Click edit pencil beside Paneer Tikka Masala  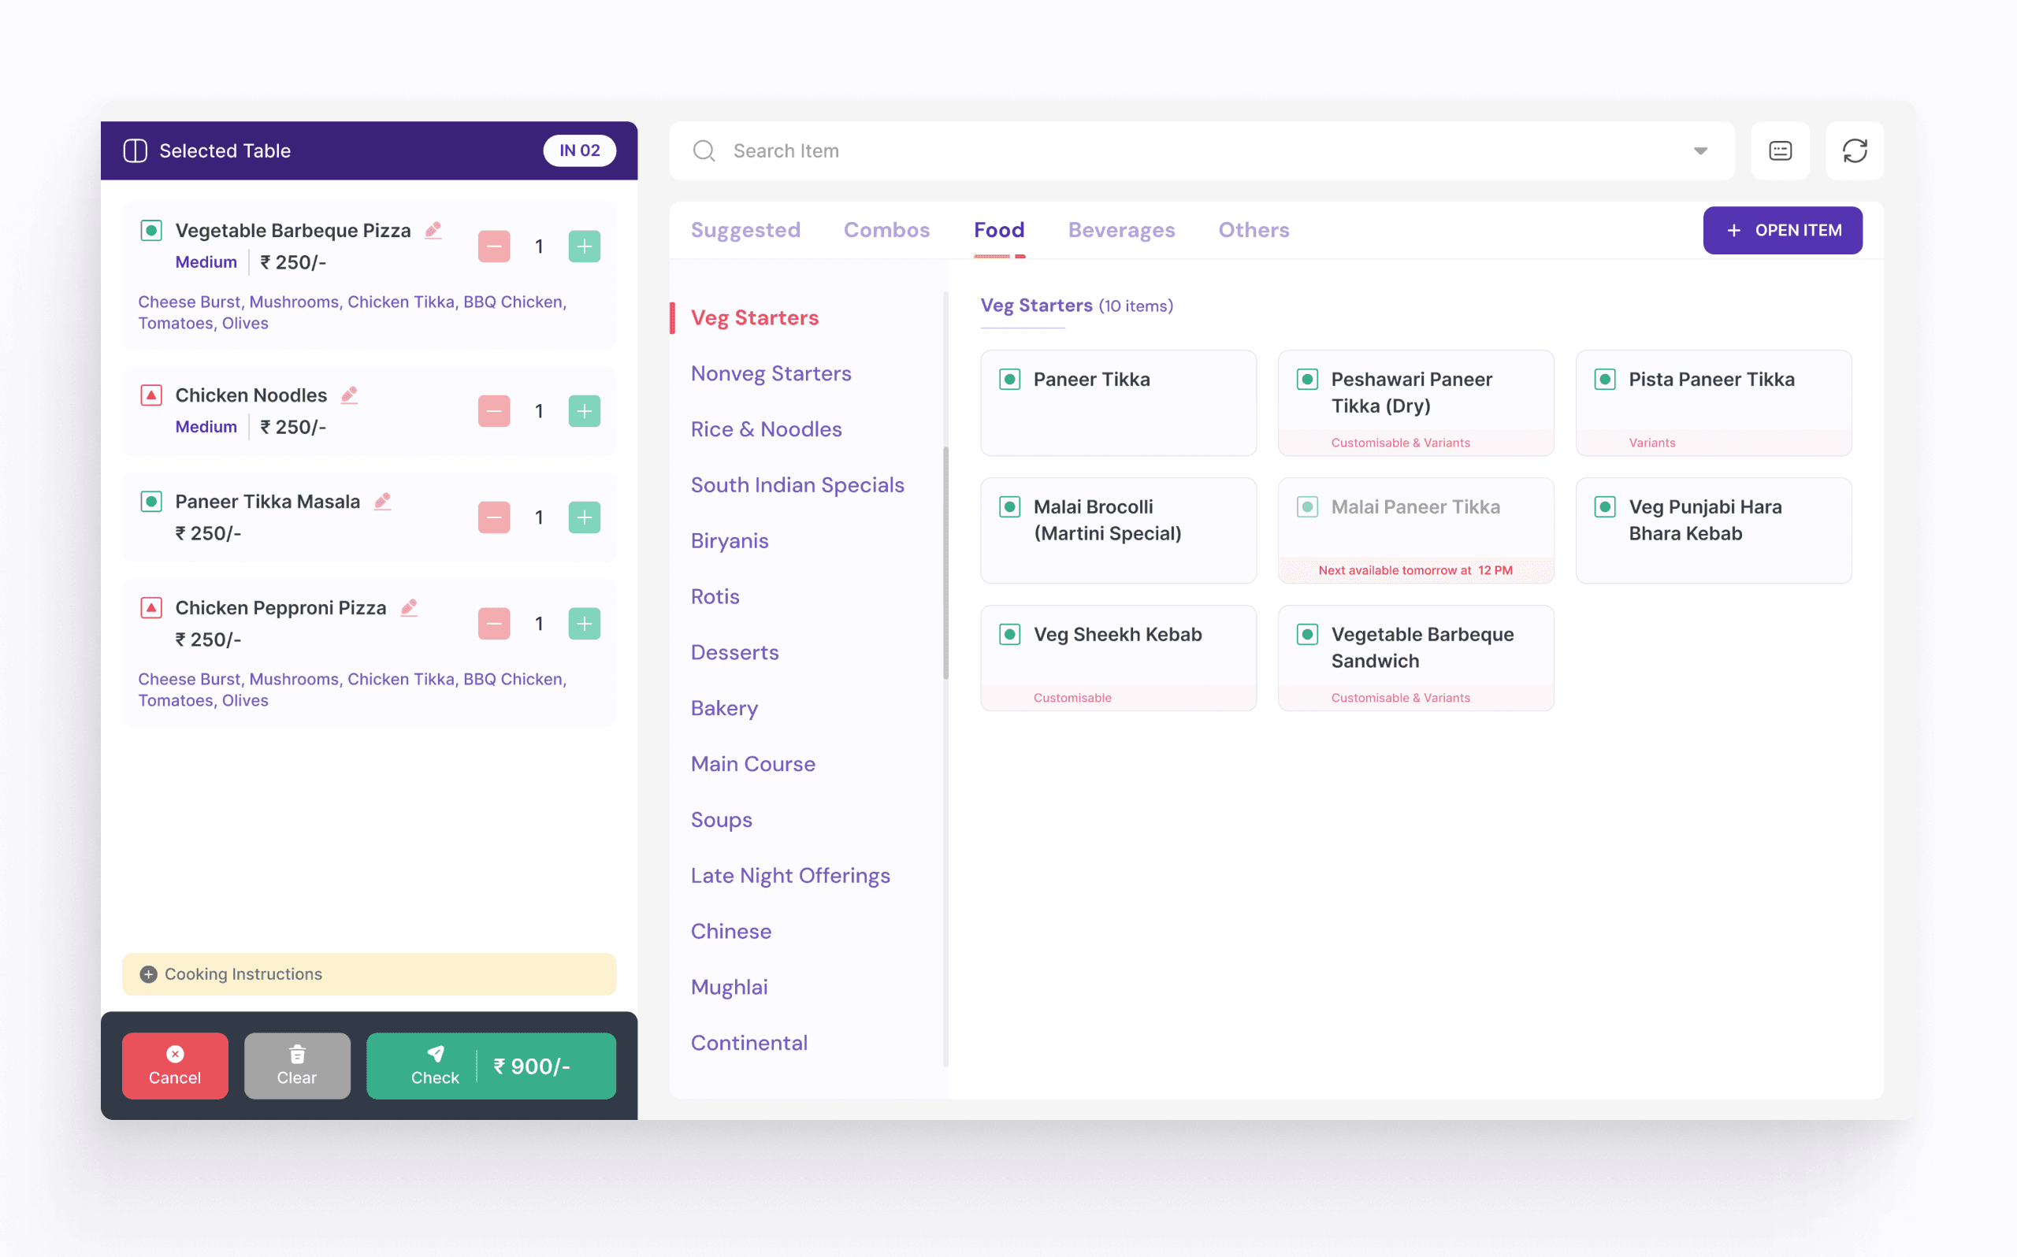pos(382,501)
